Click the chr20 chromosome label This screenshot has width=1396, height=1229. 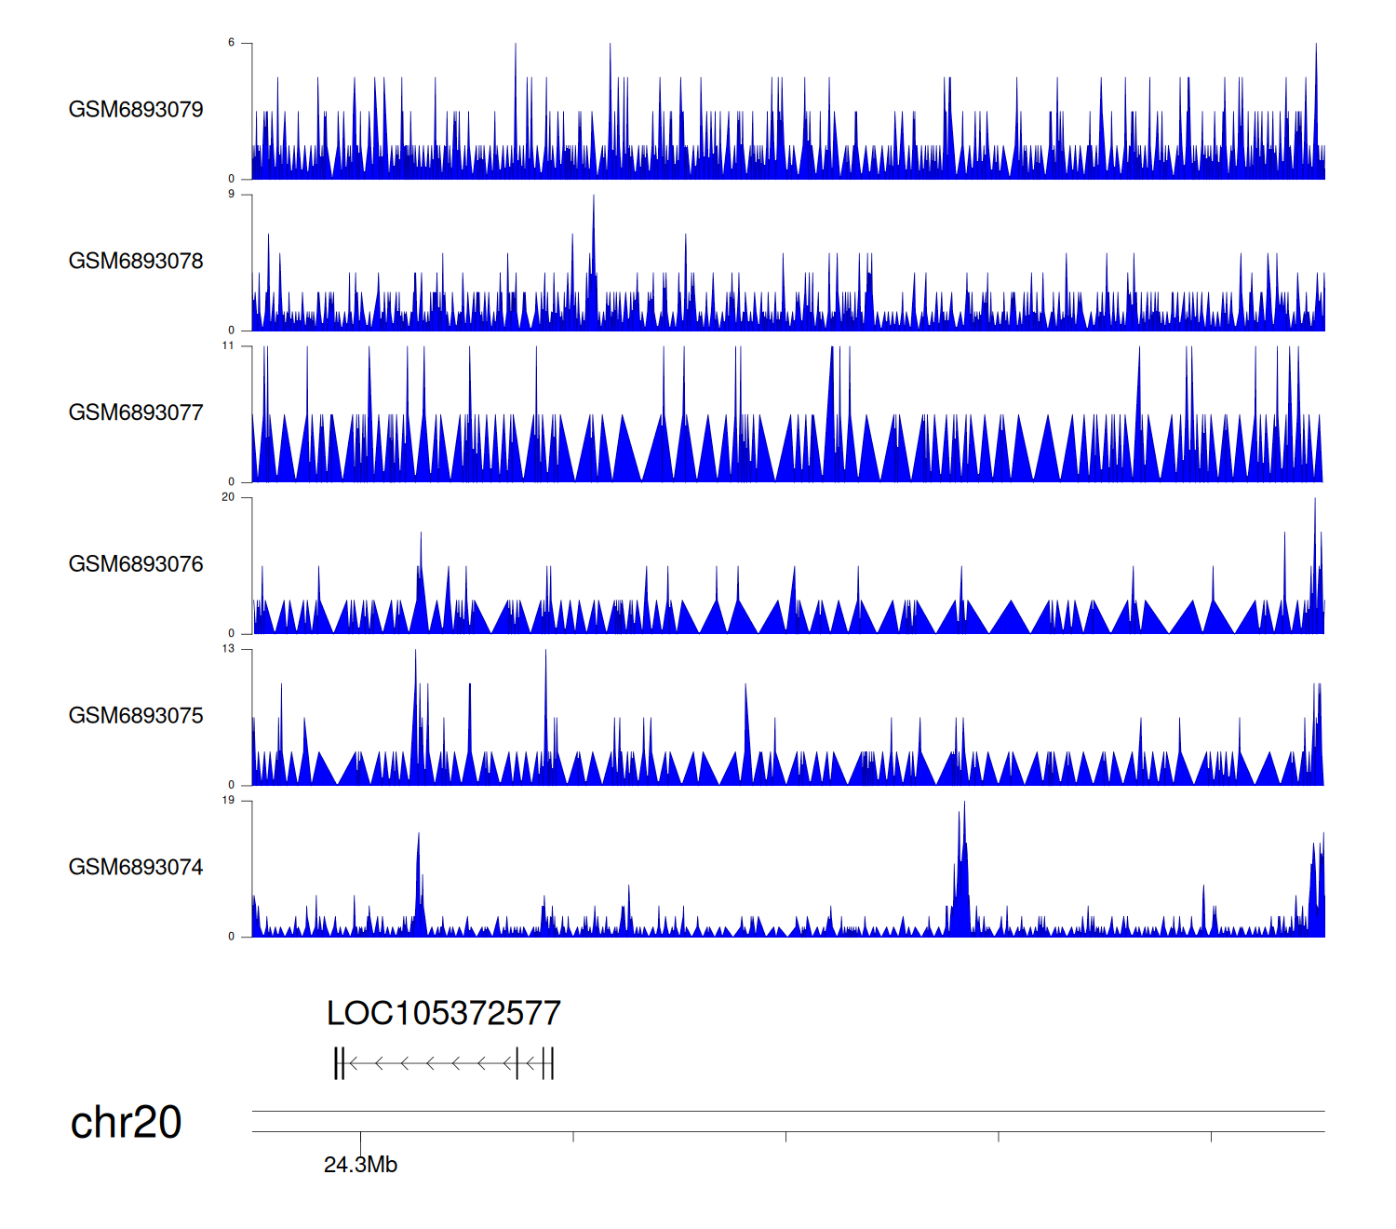pyautogui.click(x=126, y=1123)
